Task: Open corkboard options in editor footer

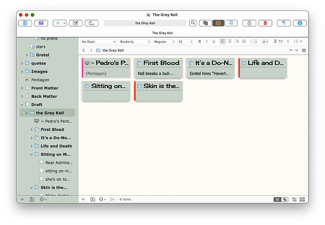Action: (x=302, y=200)
